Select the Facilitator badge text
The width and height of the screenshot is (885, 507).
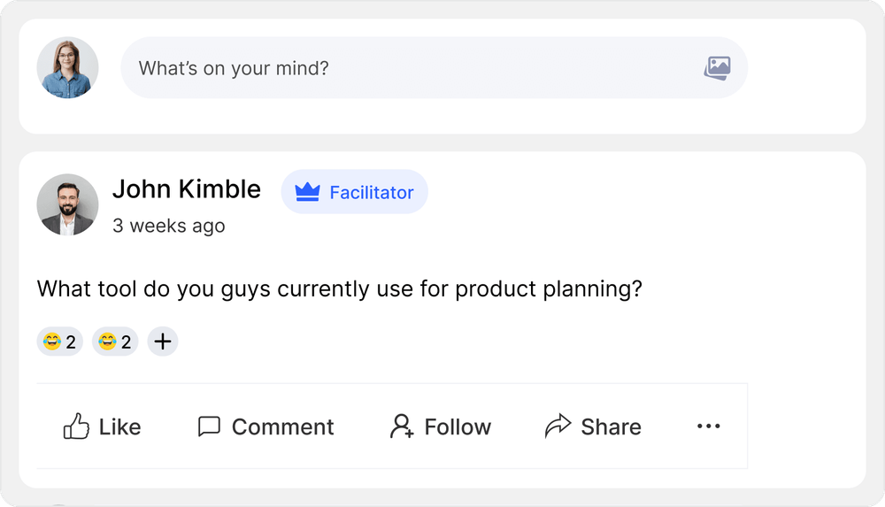pos(371,192)
